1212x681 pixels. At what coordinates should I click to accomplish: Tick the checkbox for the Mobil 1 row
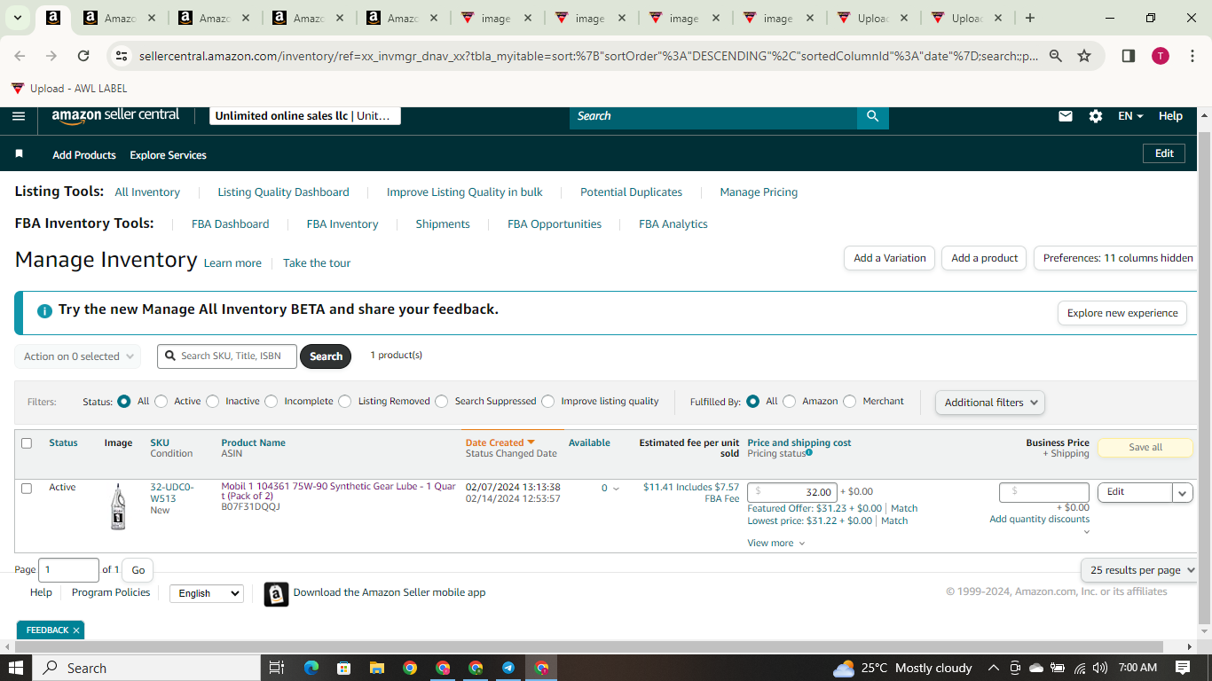point(27,489)
